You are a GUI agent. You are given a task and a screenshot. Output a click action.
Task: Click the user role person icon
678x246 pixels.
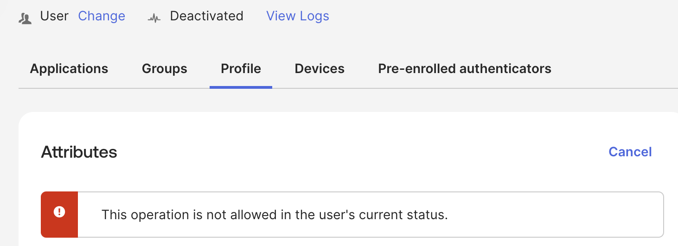click(x=25, y=18)
